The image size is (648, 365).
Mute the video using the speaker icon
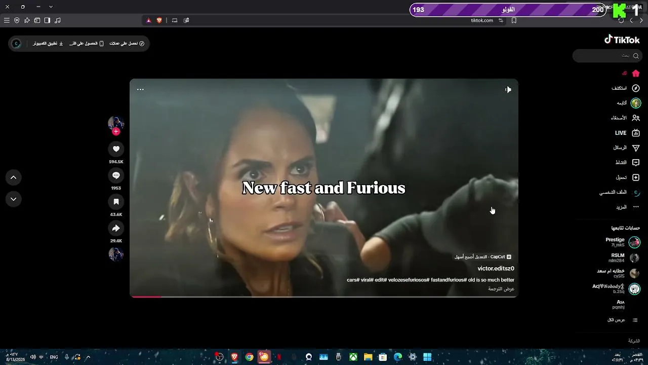(508, 90)
